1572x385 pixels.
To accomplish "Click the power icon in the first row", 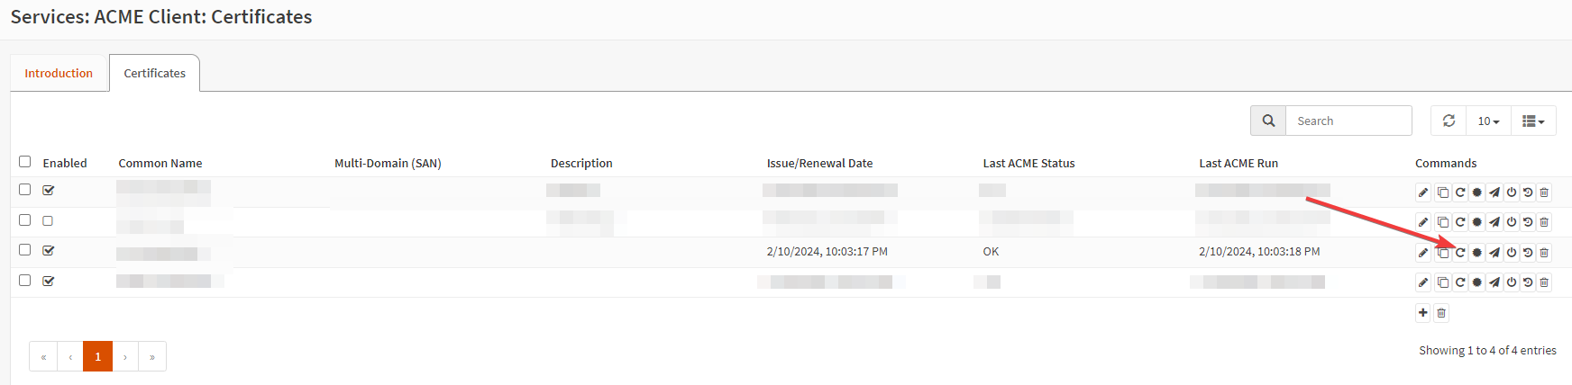I will 1512,192.
